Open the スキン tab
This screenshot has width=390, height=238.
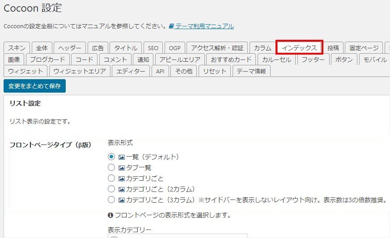click(x=17, y=48)
